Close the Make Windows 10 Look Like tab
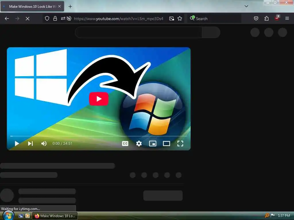294x220 pixels. click(x=59, y=6)
